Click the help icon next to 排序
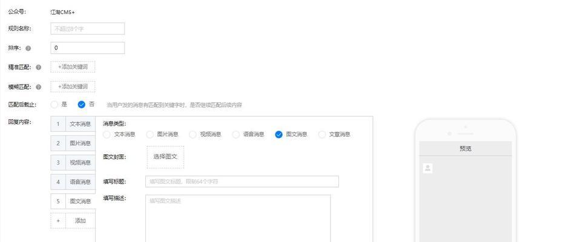 click(x=28, y=48)
